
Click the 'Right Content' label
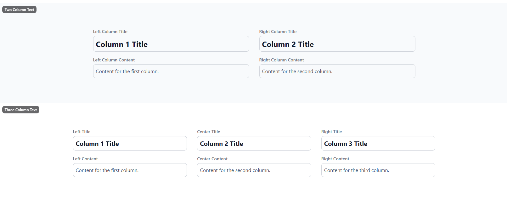click(335, 159)
